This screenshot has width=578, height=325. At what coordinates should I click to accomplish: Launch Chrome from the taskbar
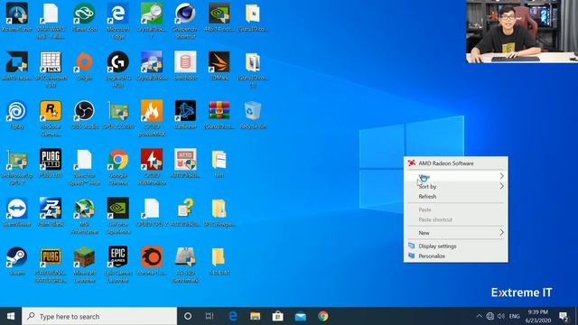(x=323, y=316)
